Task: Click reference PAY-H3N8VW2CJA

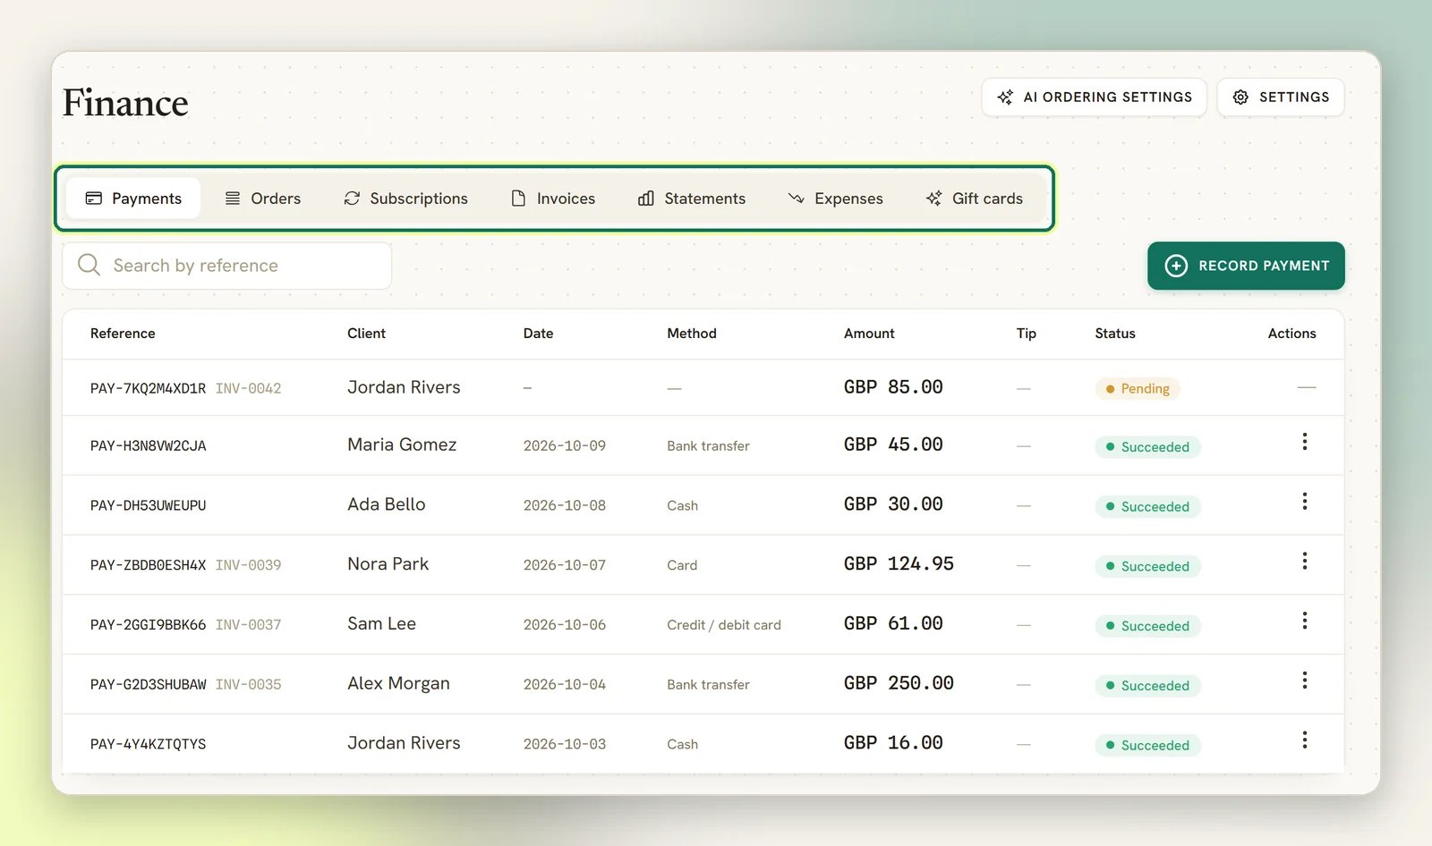Action: click(148, 445)
